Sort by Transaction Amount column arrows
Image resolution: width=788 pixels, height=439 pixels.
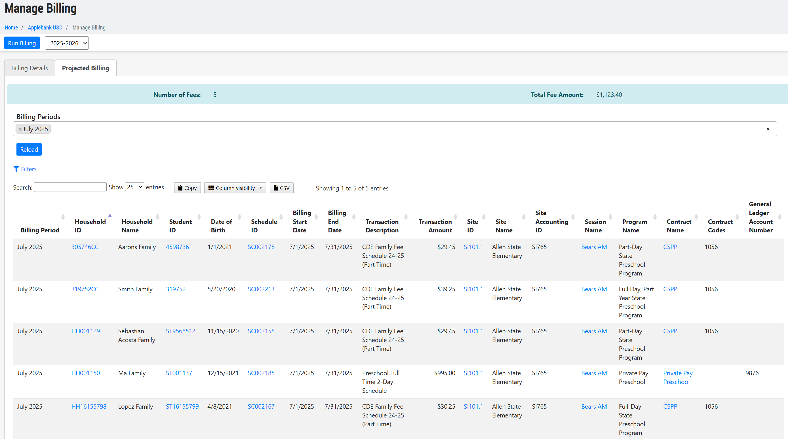(456, 217)
